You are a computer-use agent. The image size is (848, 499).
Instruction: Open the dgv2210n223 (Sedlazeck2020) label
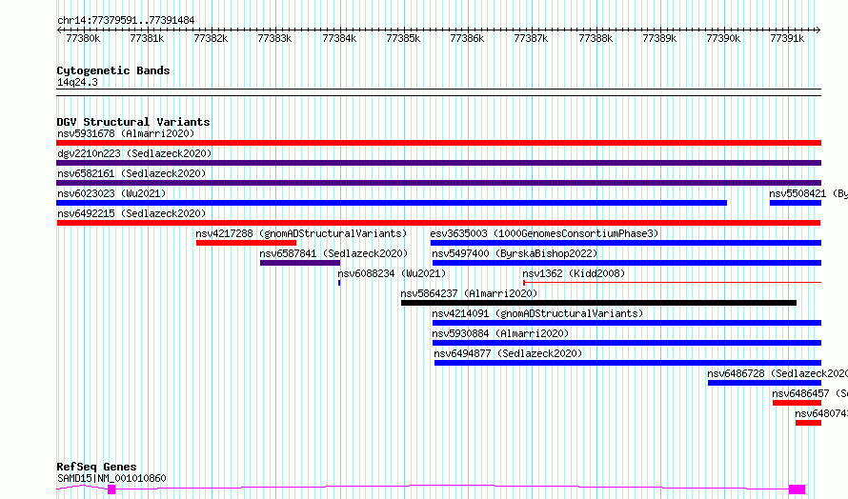point(134,153)
